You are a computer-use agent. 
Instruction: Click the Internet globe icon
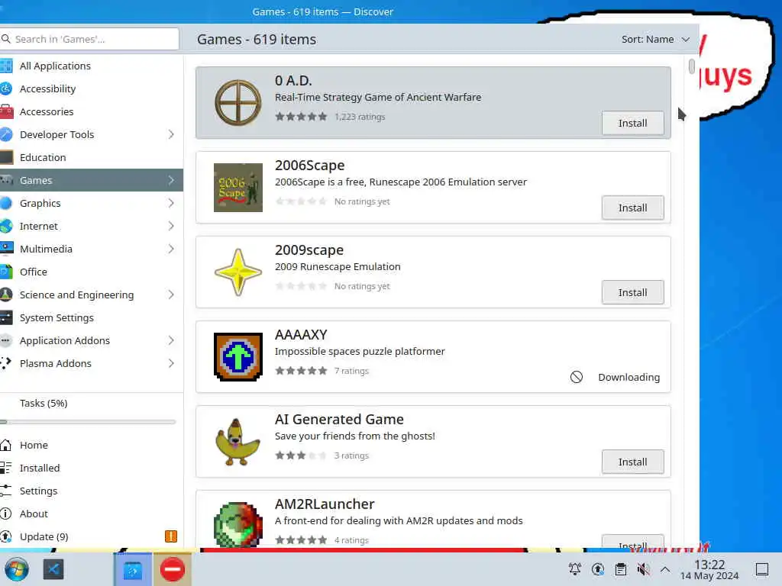tap(6, 226)
